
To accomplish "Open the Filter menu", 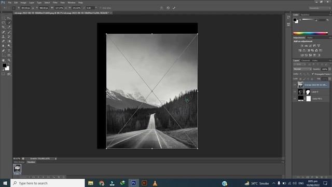I will (56, 3).
